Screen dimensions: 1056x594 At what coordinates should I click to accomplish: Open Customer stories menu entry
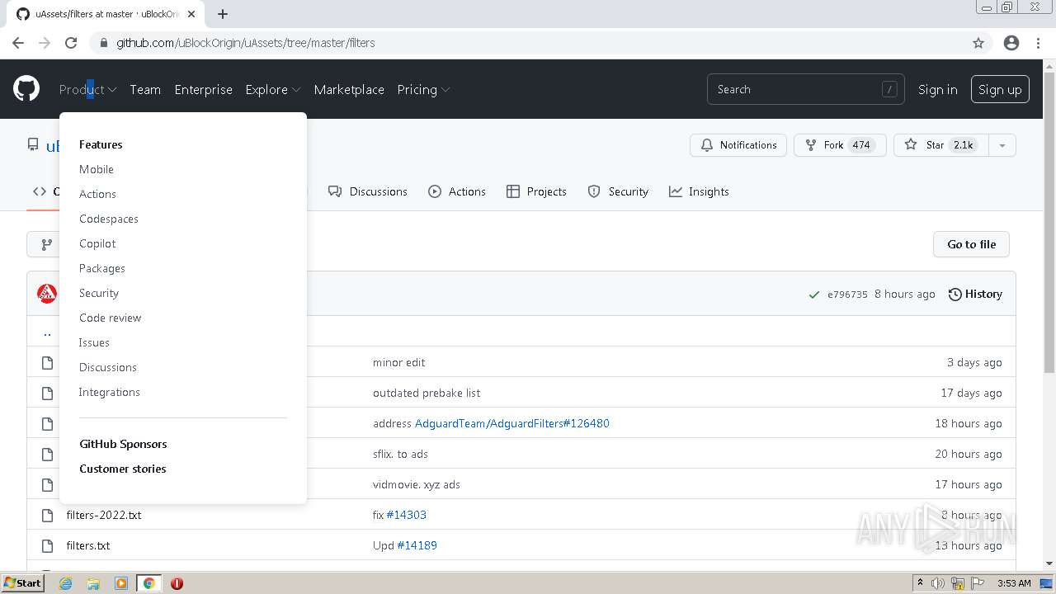coord(123,469)
